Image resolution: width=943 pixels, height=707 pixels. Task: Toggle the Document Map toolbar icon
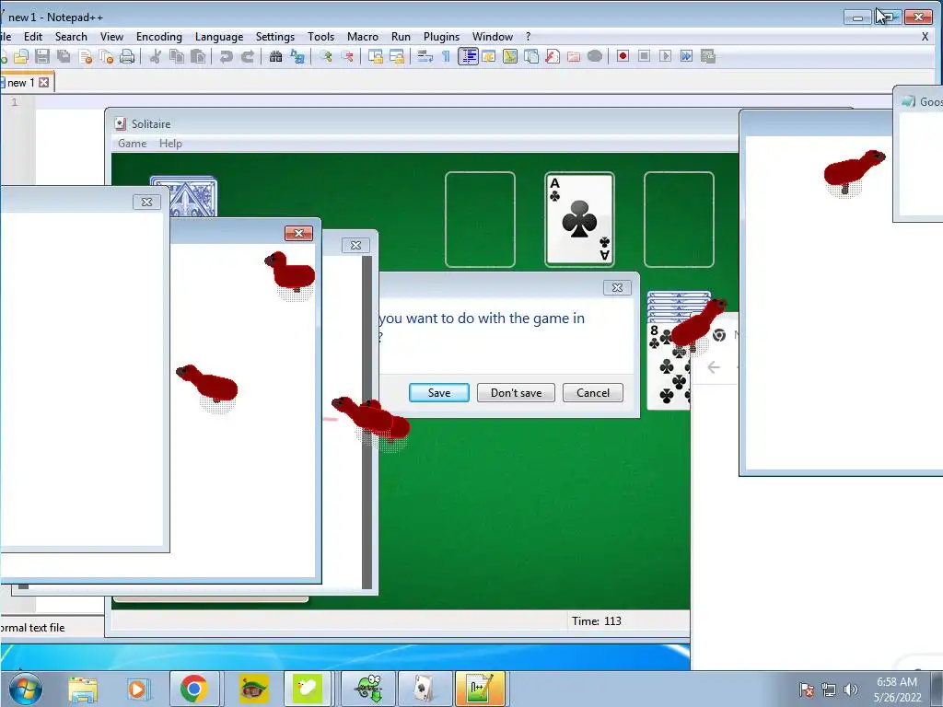510,56
